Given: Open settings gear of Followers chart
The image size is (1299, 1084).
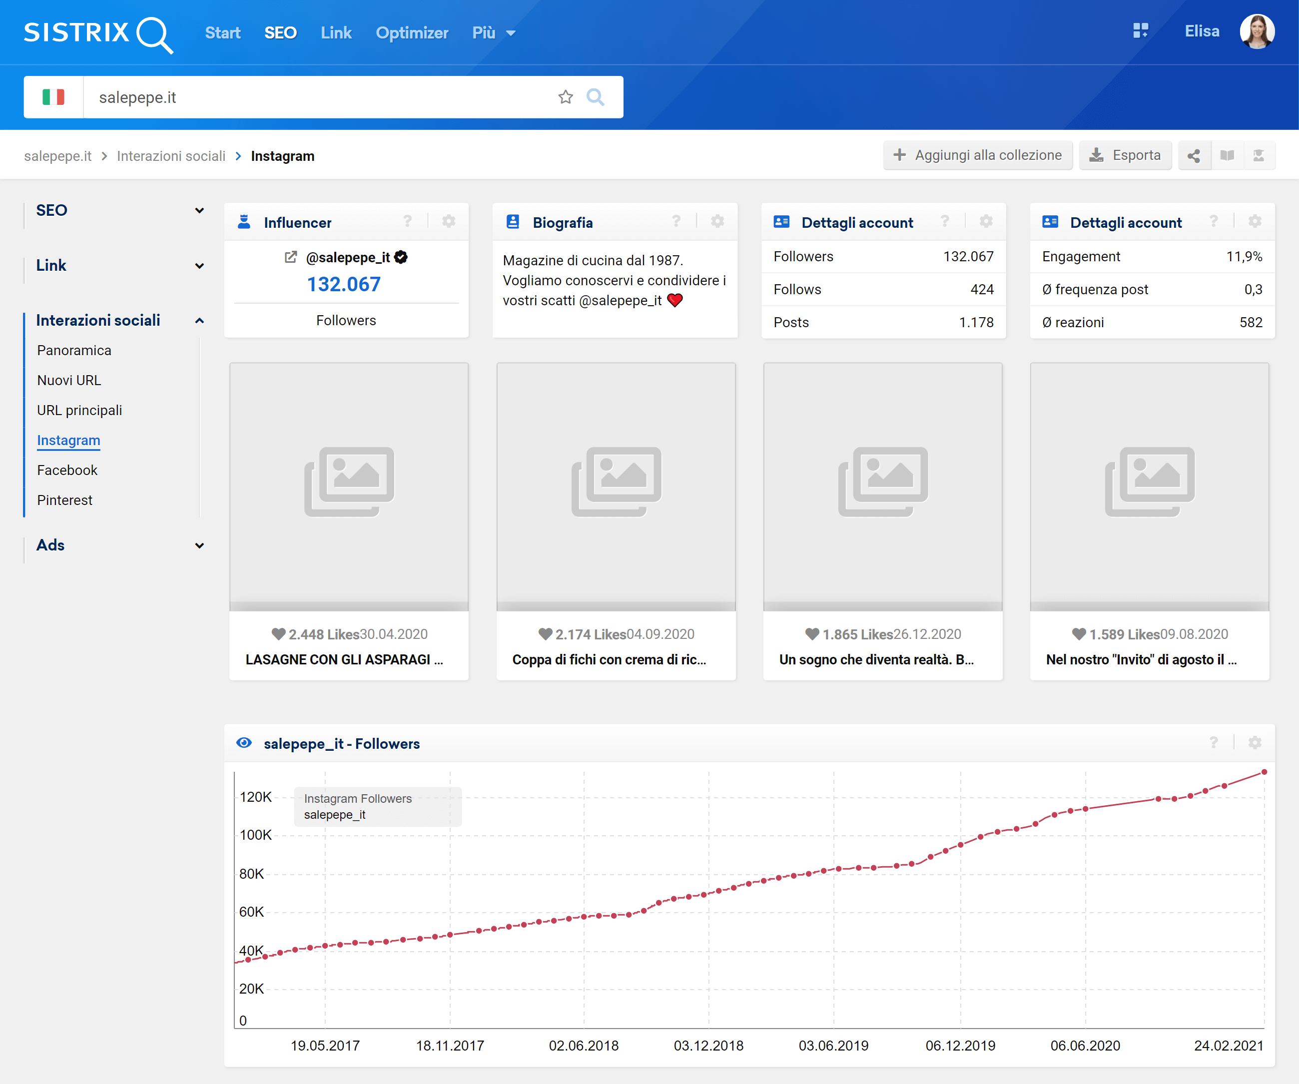Looking at the screenshot, I should (x=1255, y=743).
